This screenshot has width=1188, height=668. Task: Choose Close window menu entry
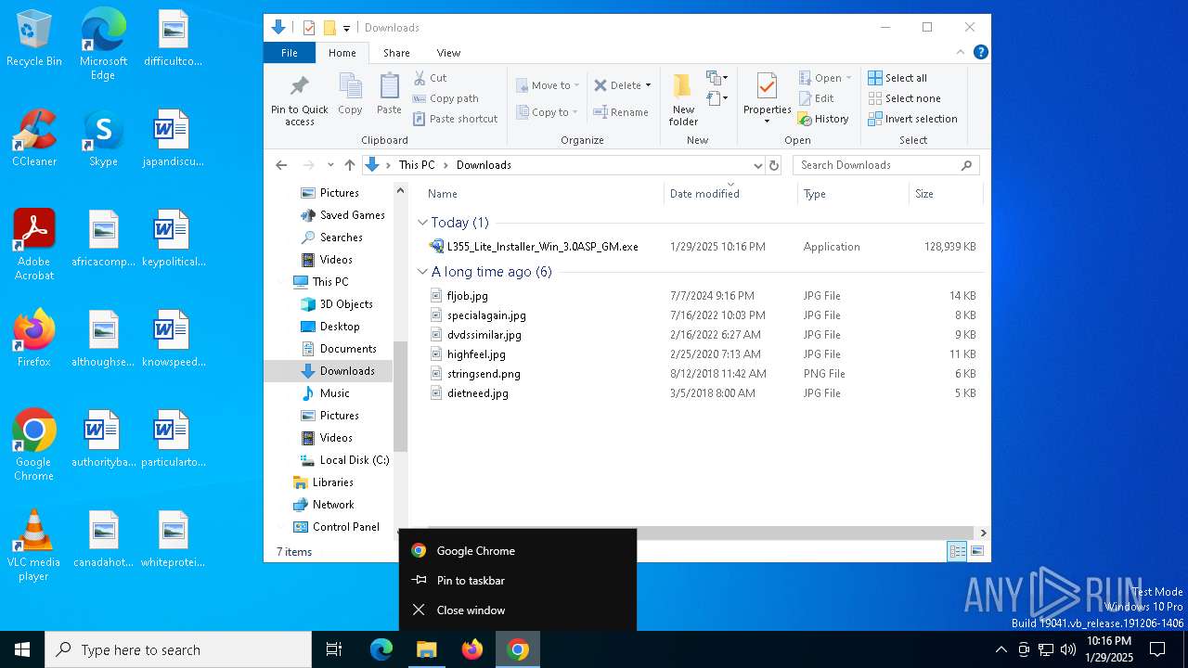point(518,610)
